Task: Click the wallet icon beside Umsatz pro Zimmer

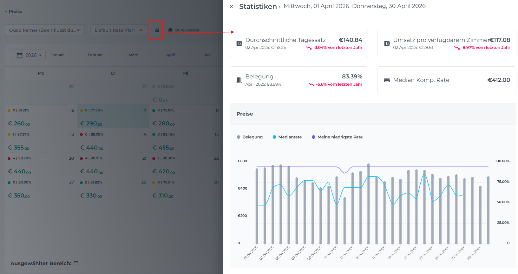Action: point(387,43)
